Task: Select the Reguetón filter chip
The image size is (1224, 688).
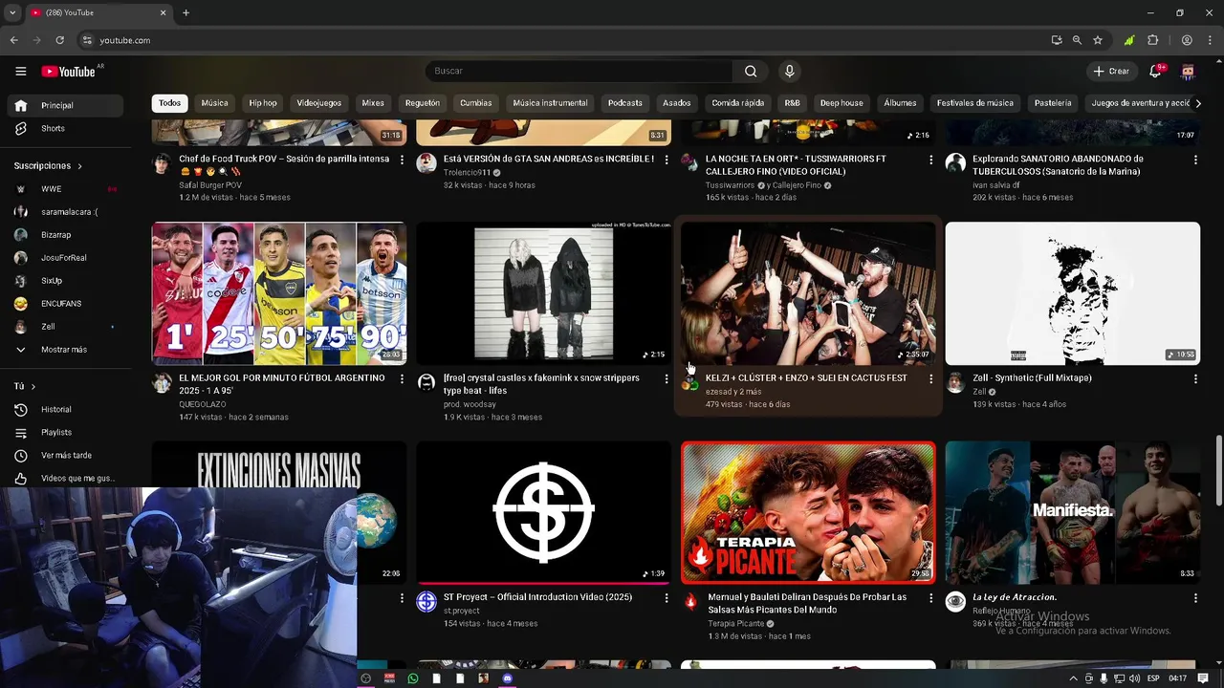Action: pos(423,103)
